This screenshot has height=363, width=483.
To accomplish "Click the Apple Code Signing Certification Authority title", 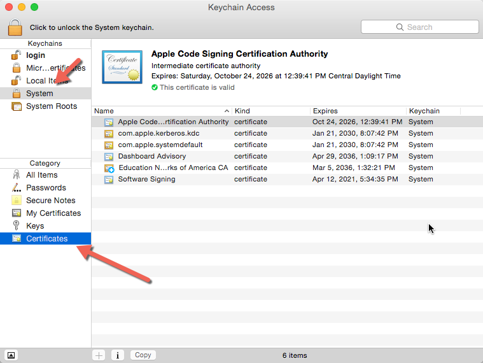I will tap(239, 53).
